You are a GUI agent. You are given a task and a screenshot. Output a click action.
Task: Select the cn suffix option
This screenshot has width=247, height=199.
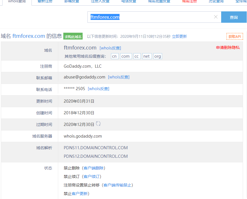click(x=114, y=56)
